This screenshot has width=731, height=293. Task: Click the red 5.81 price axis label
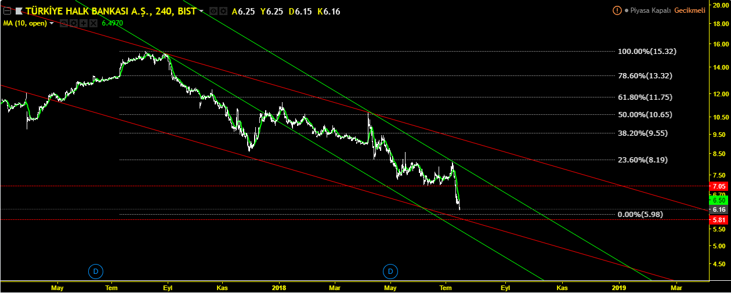point(719,220)
